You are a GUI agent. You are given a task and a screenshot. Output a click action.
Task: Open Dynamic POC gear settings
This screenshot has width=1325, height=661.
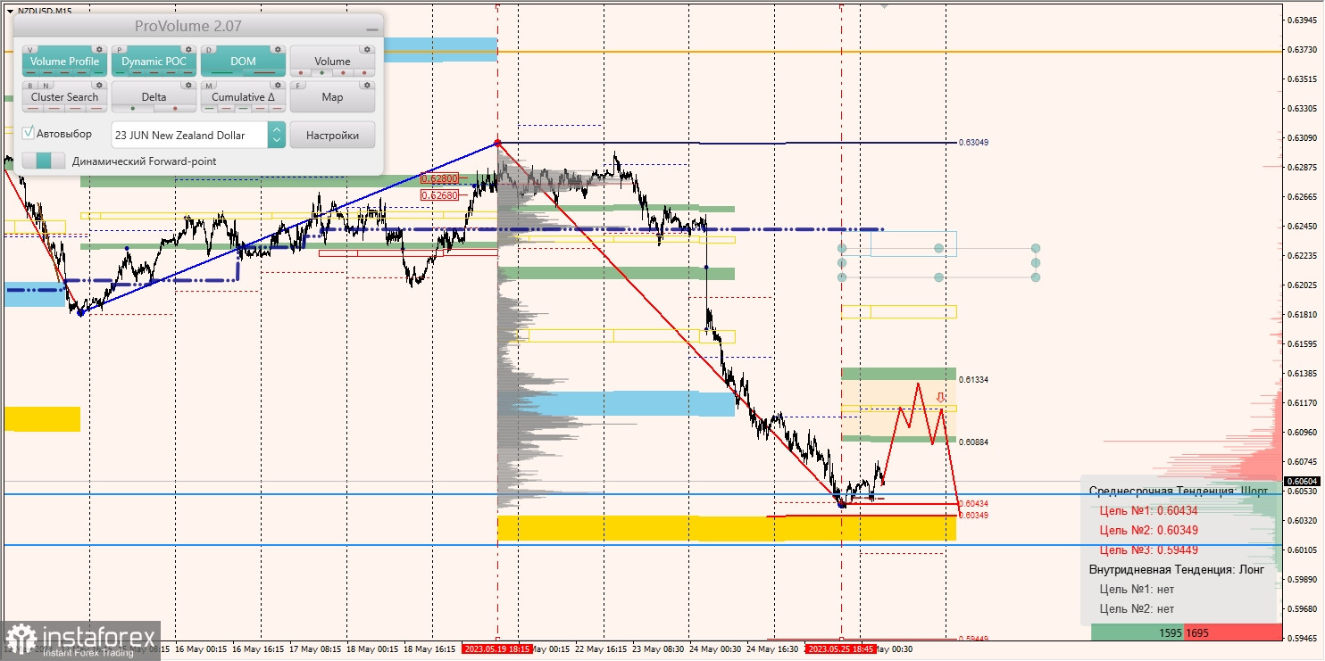click(x=188, y=49)
